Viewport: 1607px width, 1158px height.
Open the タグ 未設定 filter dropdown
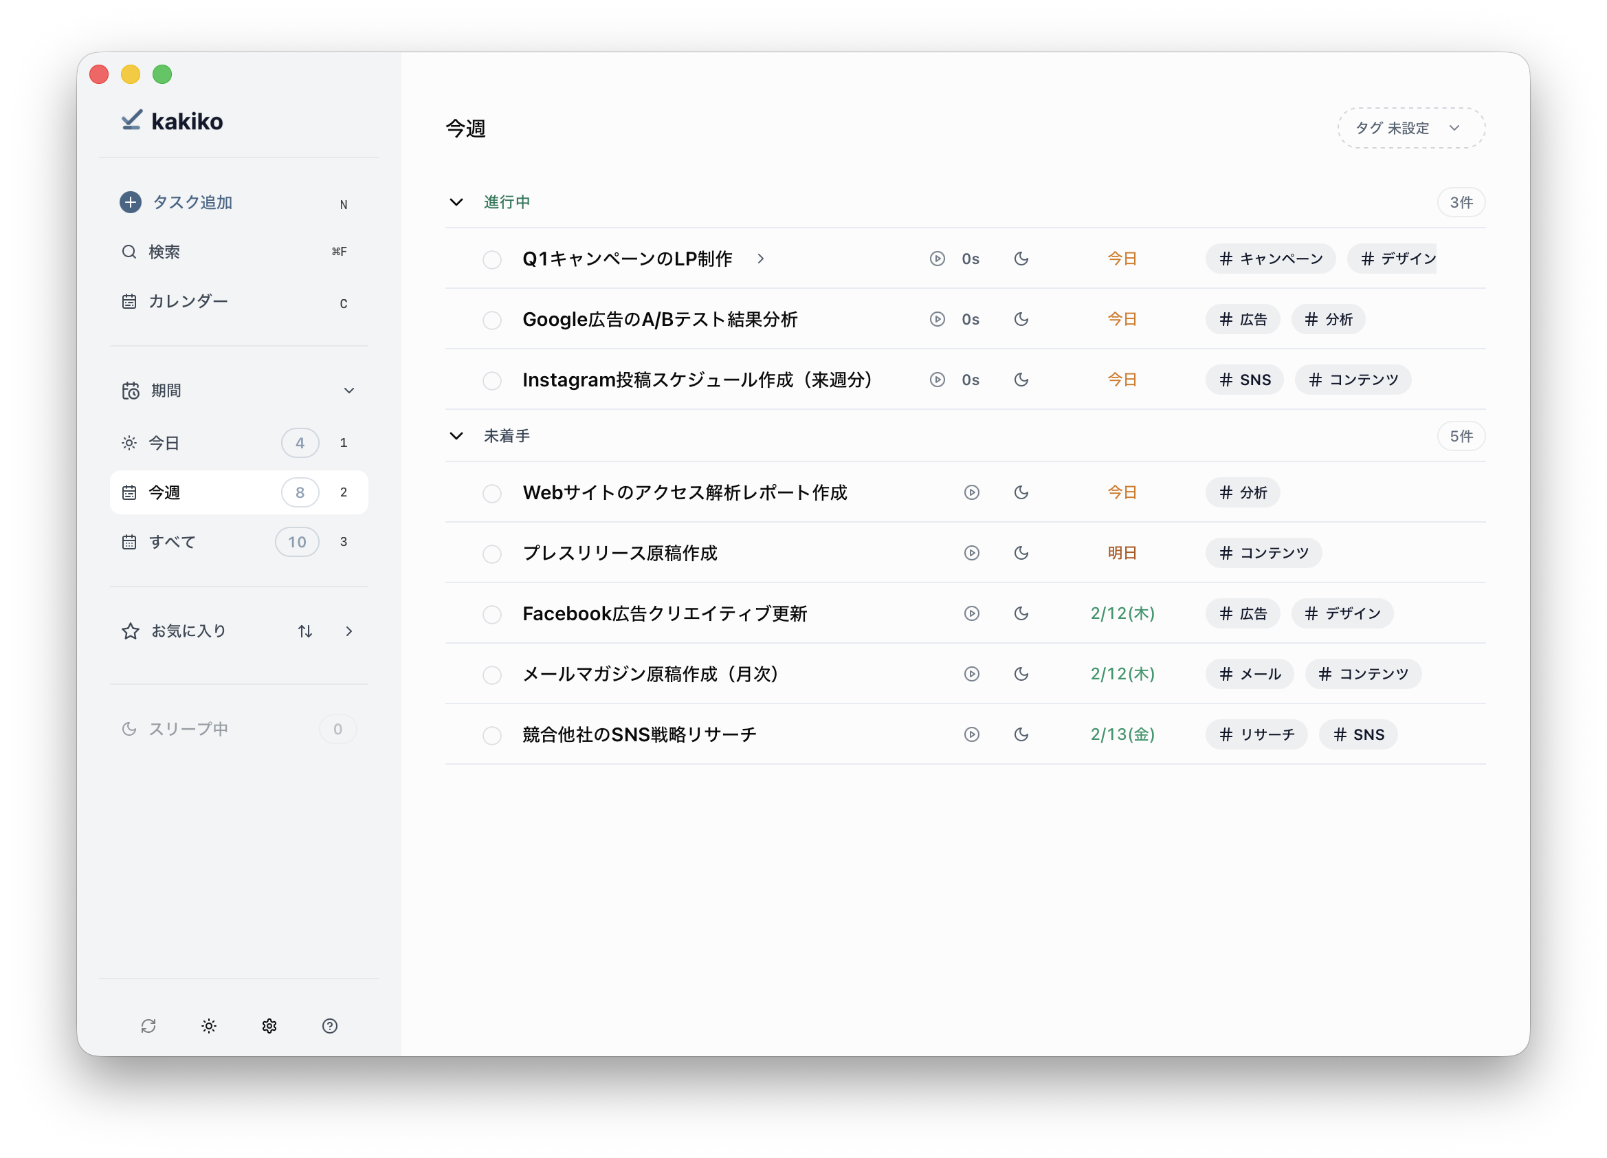[x=1410, y=128]
